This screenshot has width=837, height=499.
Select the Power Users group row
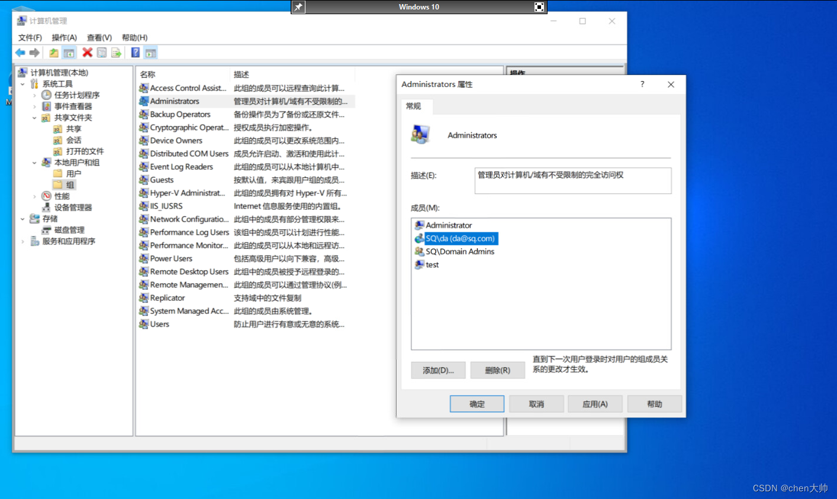click(246, 258)
